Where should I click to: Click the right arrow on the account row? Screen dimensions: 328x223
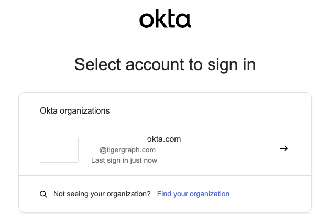click(284, 148)
